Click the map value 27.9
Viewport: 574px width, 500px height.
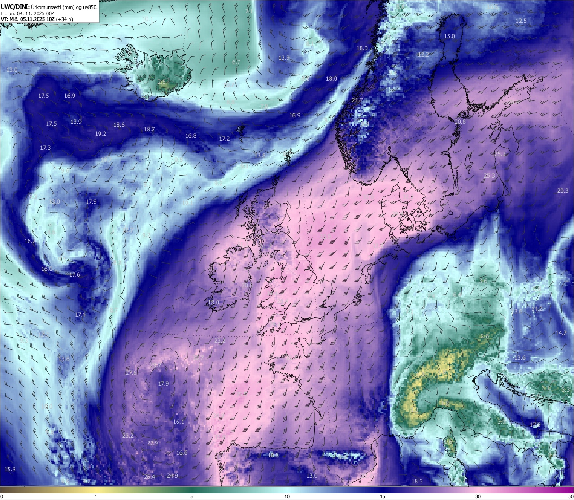152,443
